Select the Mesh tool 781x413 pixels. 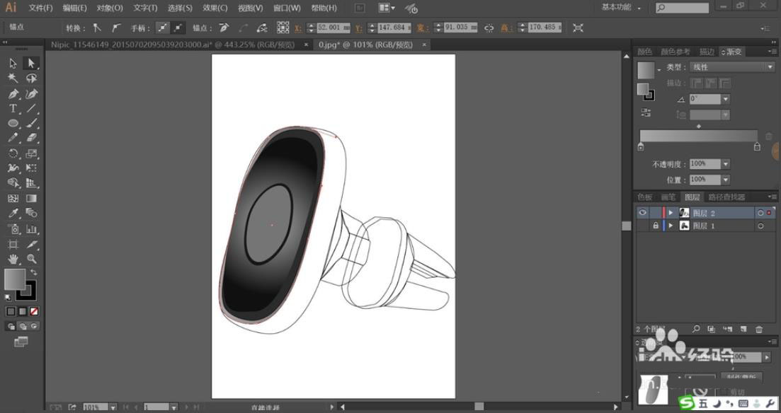13,198
